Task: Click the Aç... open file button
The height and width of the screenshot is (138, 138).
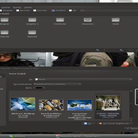Action: [89, 124]
